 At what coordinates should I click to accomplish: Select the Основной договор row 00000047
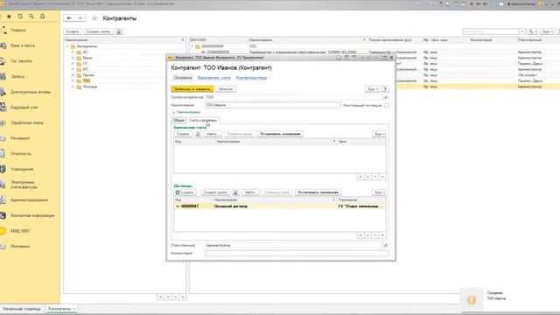coord(280,206)
